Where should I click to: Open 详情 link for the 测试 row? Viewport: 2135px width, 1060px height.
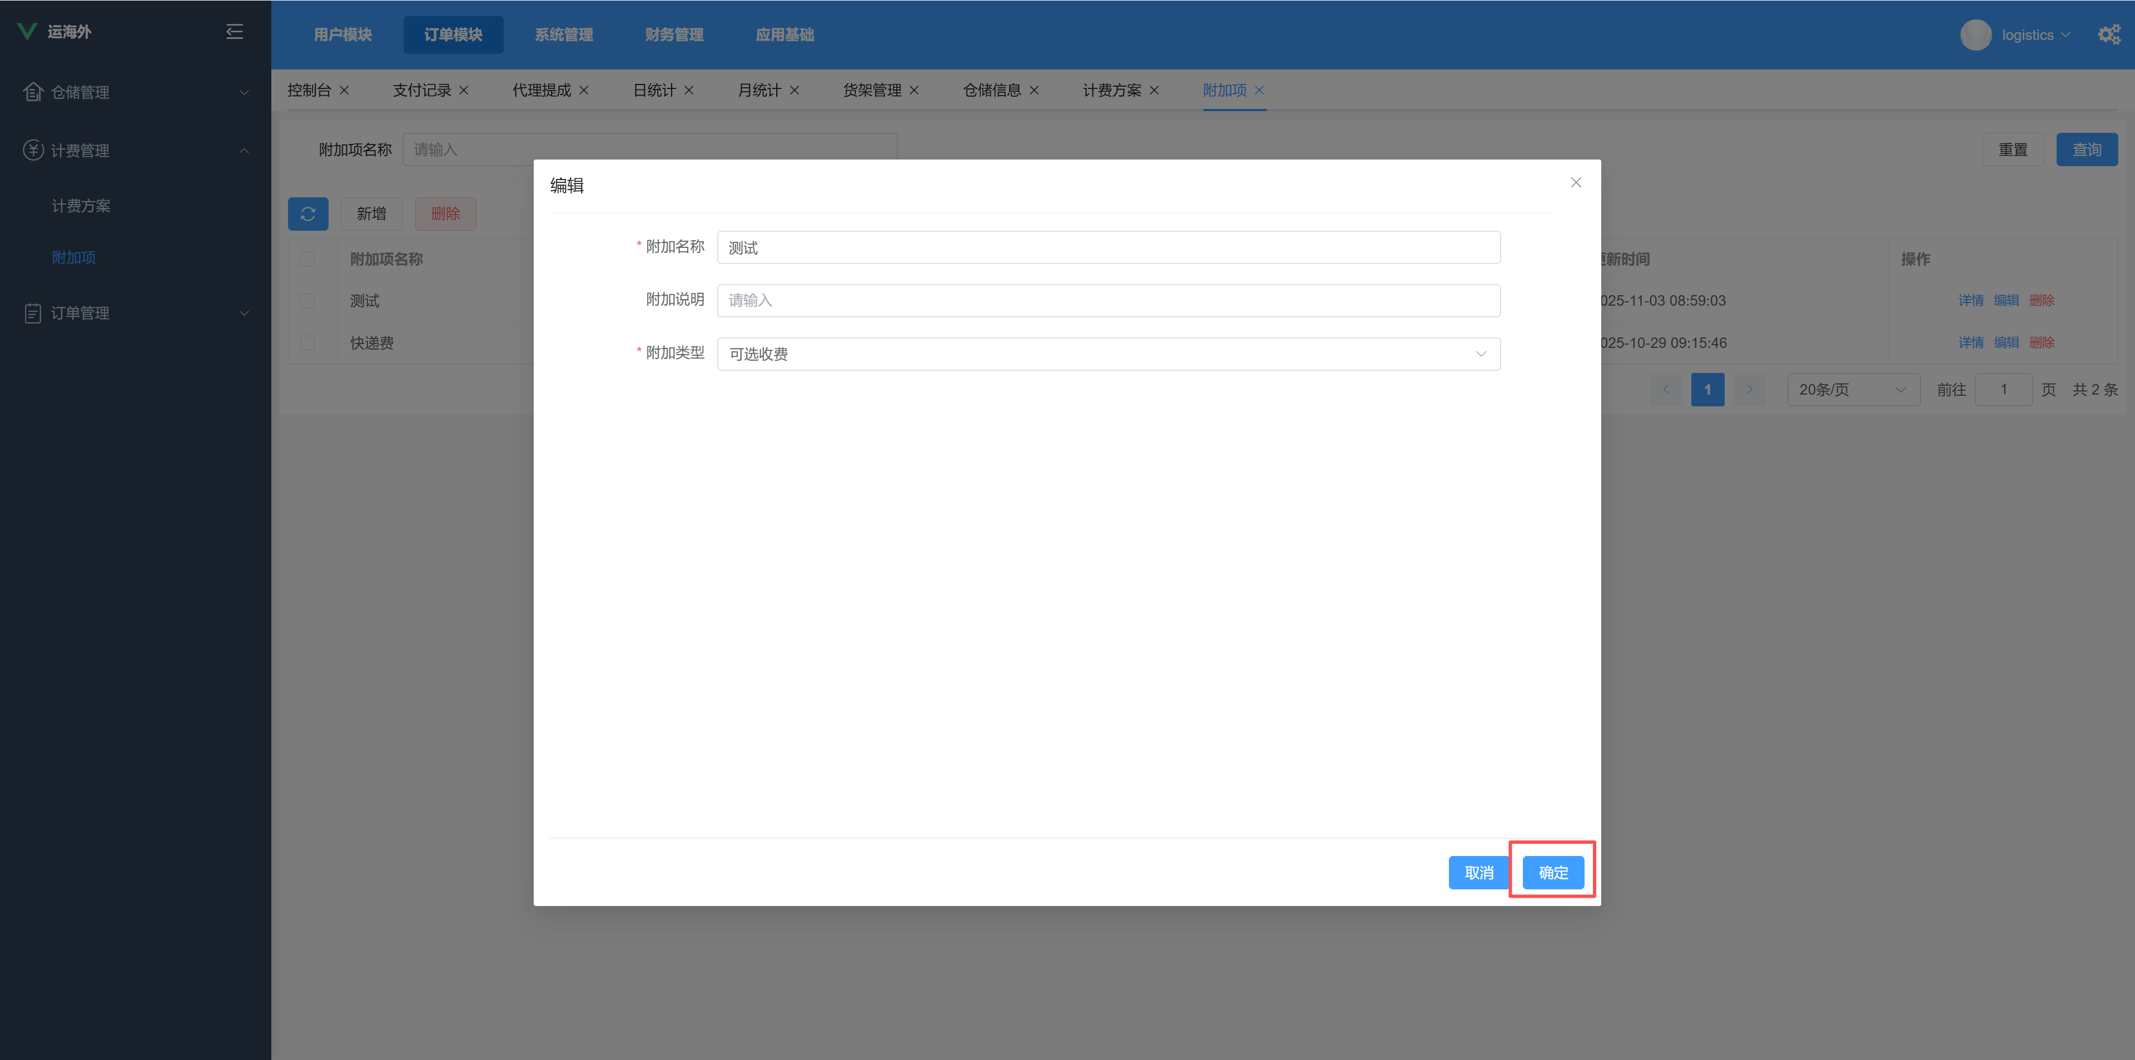point(1971,301)
